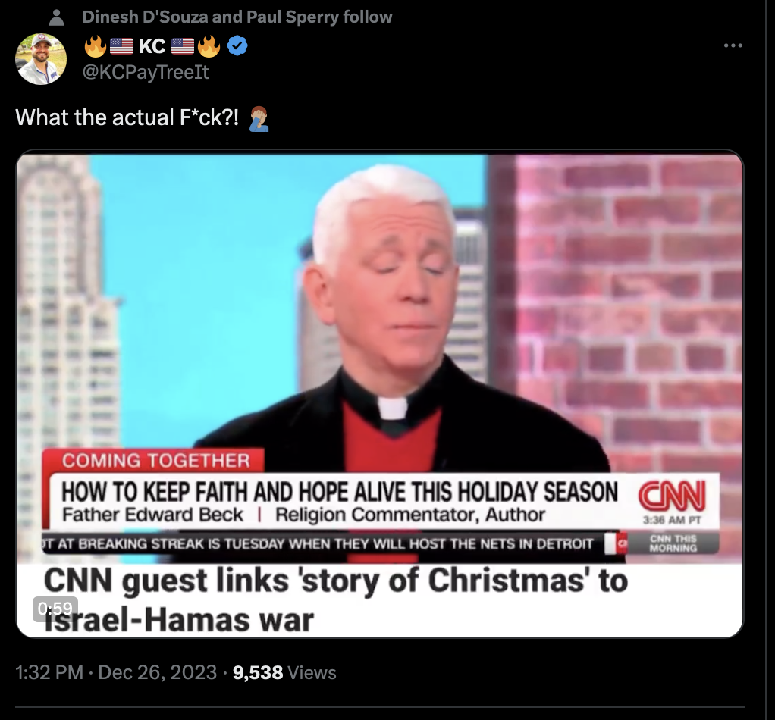Viewport: 775px width, 720px height.
Task: Click the US flag emoji before KC
Action: point(121,46)
